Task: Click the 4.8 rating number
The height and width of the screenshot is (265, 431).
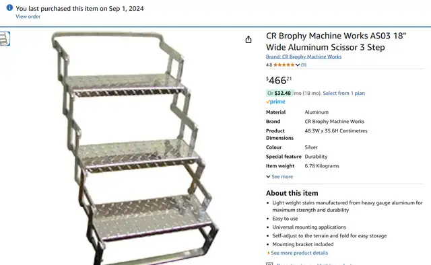Action: coord(269,65)
